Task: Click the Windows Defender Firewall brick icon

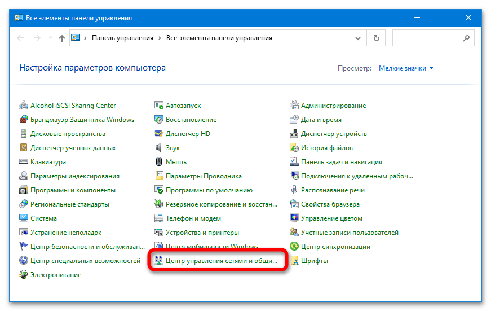Action: 24,120
